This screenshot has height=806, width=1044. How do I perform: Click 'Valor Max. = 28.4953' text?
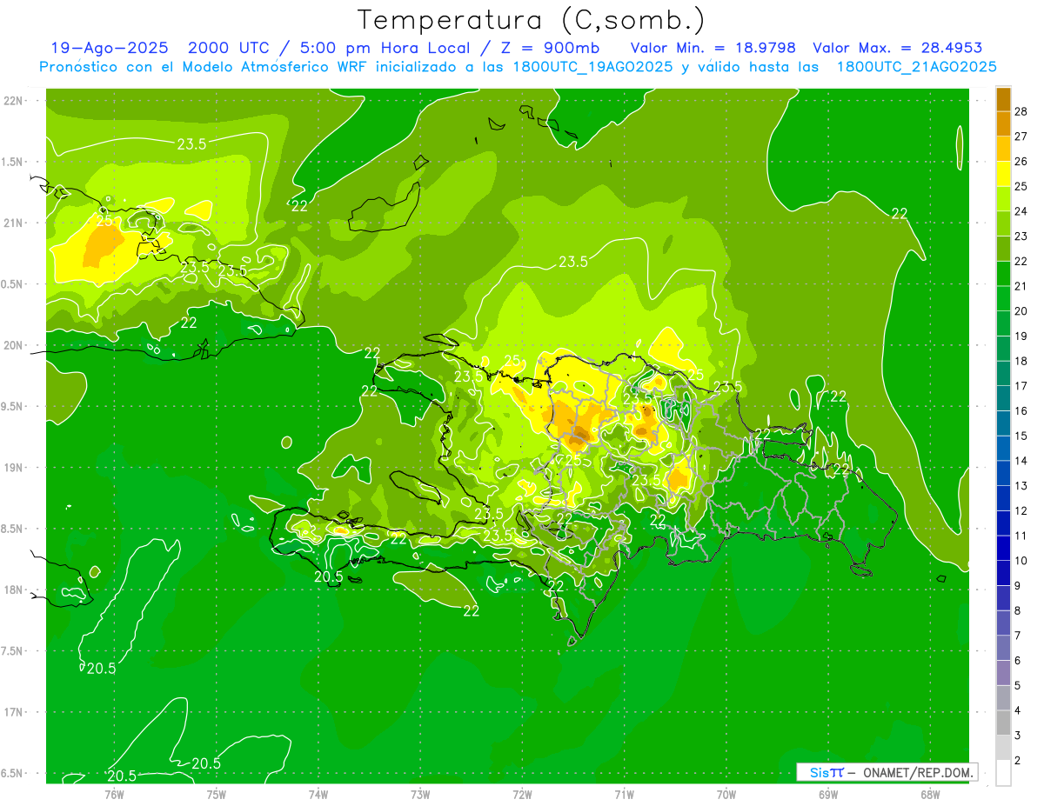[897, 48]
